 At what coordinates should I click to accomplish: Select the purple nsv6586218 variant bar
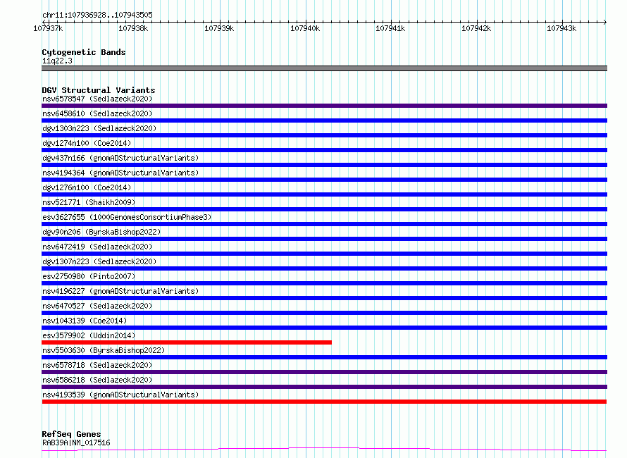(x=324, y=387)
